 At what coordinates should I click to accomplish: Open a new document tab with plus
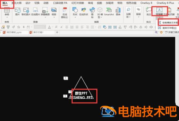[x=57, y=32]
